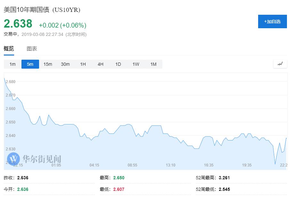
Task: Switch to the 概览 tab
Action: pos(9,49)
